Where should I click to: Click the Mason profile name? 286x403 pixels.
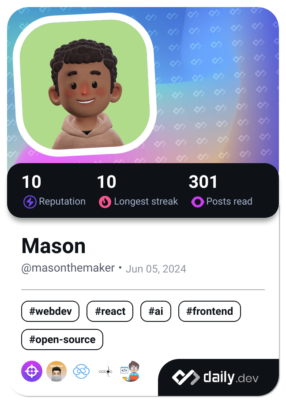(53, 246)
